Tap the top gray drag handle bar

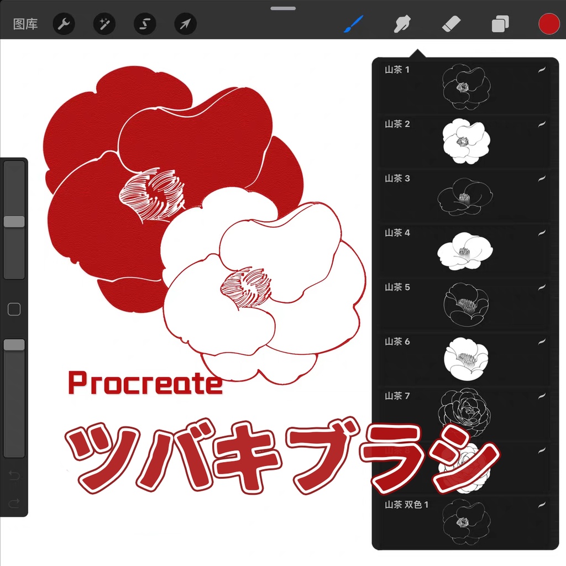point(283,8)
